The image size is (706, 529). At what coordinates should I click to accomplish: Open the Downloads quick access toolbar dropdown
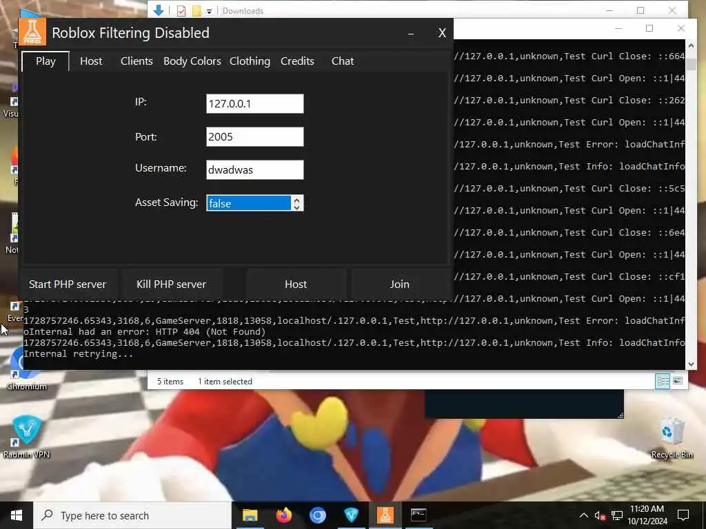(210, 11)
